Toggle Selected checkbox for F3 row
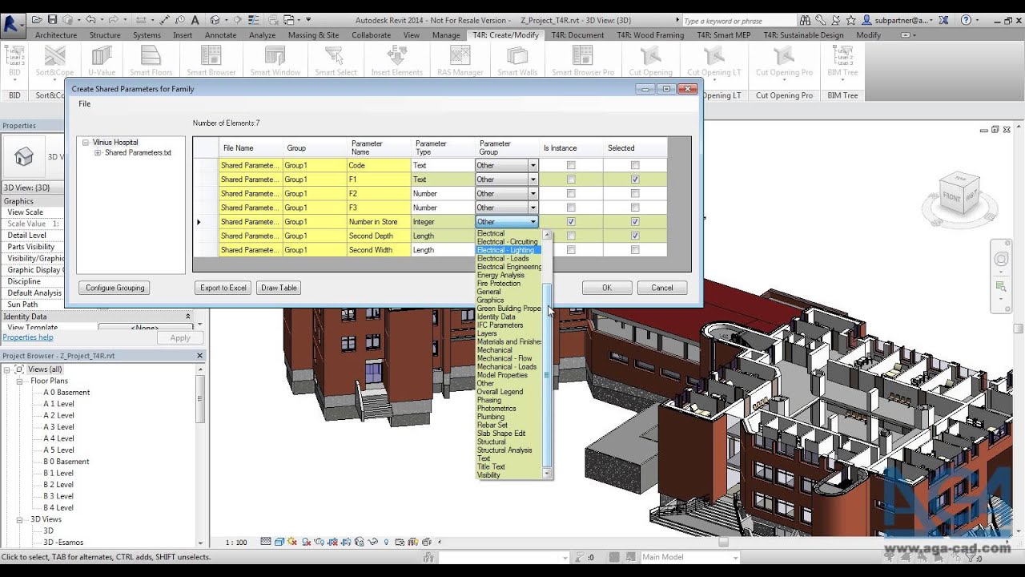The height and width of the screenshot is (577, 1025). click(x=635, y=208)
